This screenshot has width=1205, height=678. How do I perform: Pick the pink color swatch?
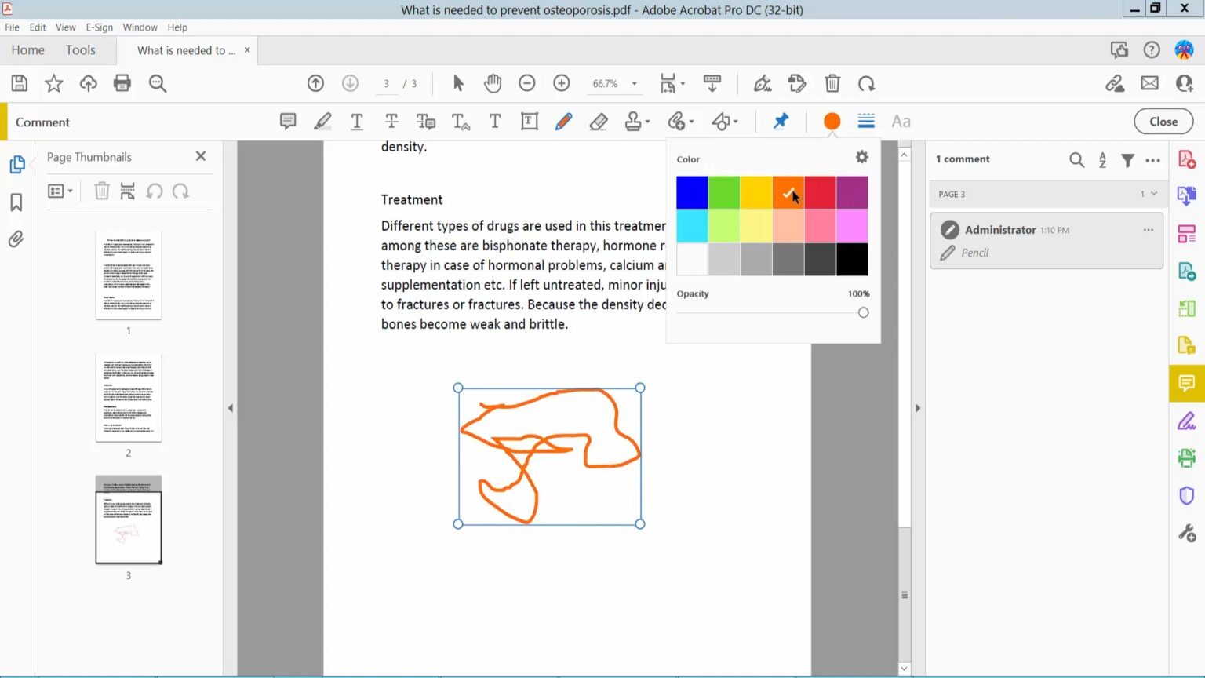820,226
